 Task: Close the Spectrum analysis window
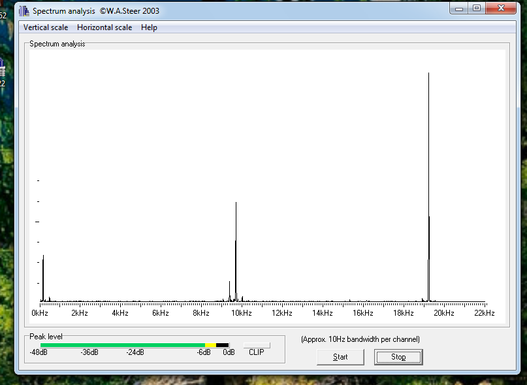(502, 8)
